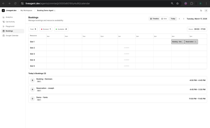
Task: Click the Booked: 1 stat badge
Action: 46,29
